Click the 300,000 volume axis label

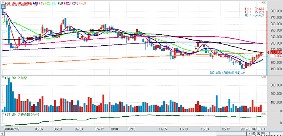pyautogui.click(x=276, y=85)
